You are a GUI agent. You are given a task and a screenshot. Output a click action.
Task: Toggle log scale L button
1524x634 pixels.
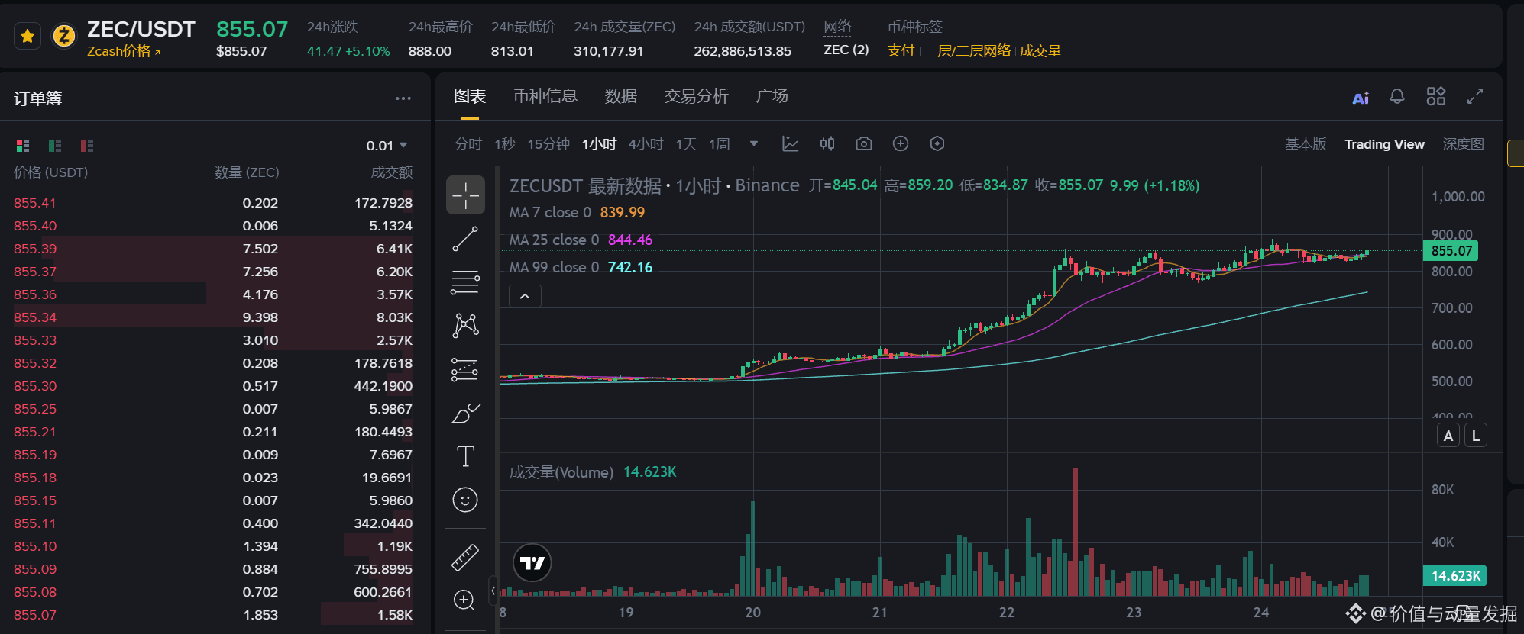coord(1476,436)
